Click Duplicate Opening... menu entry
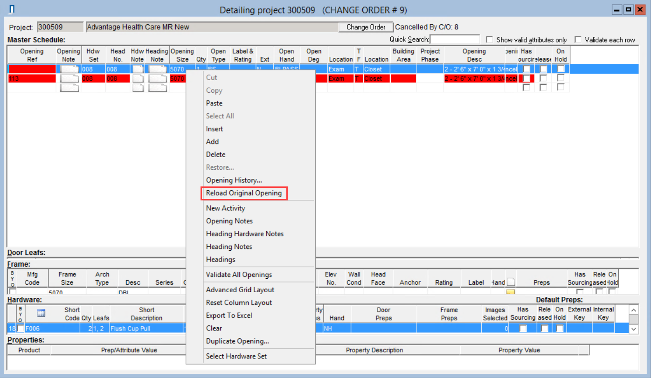The height and width of the screenshot is (378, 651). point(237,341)
